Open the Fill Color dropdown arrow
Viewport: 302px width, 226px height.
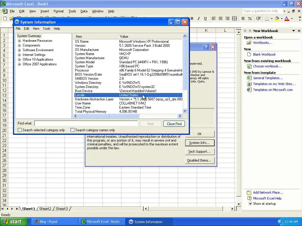coord(282,19)
